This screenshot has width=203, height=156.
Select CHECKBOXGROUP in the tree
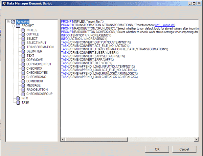pyautogui.click(x=40, y=94)
